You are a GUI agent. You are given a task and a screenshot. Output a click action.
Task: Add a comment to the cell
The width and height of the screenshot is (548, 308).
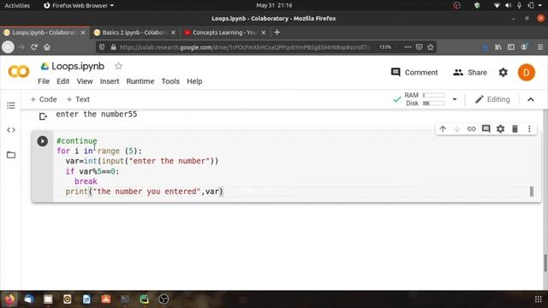pos(485,129)
